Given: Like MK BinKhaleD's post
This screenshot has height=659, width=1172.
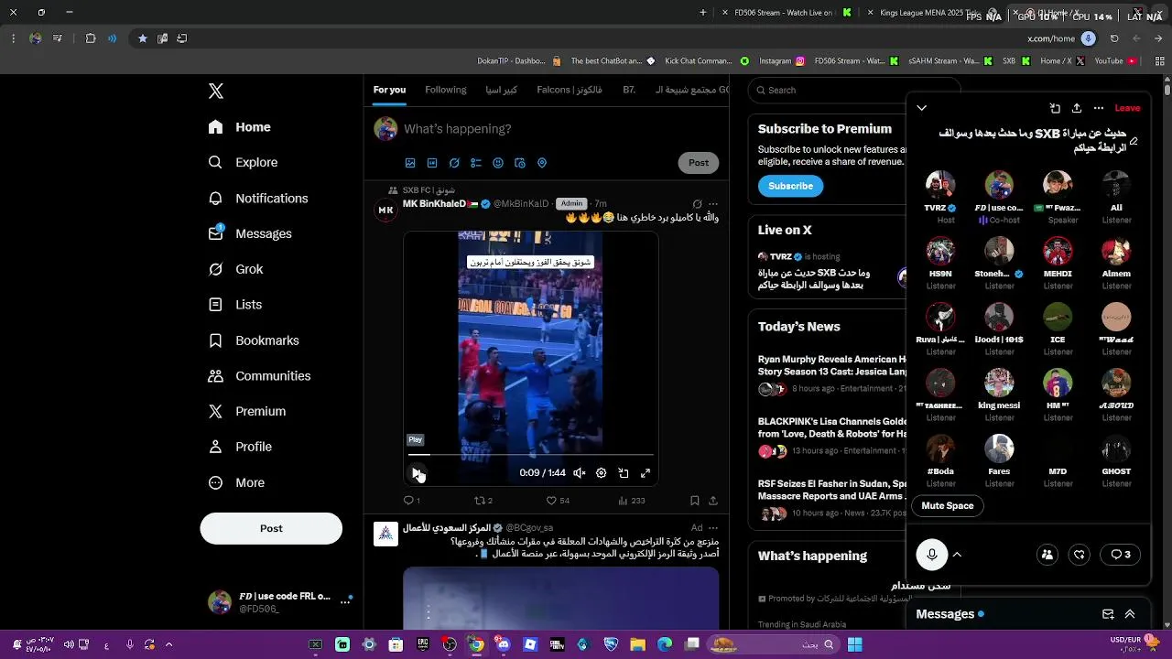Looking at the screenshot, I should click(558, 501).
